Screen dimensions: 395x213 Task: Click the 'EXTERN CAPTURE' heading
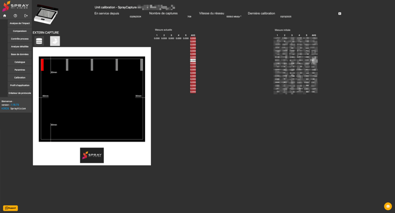[45, 32]
